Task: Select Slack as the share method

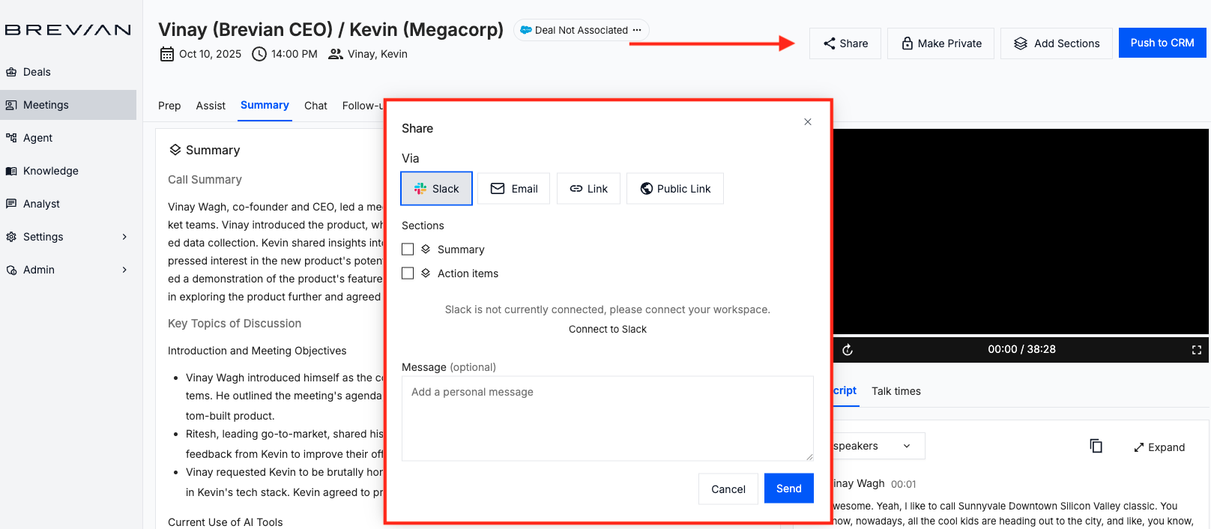Action: (436, 189)
